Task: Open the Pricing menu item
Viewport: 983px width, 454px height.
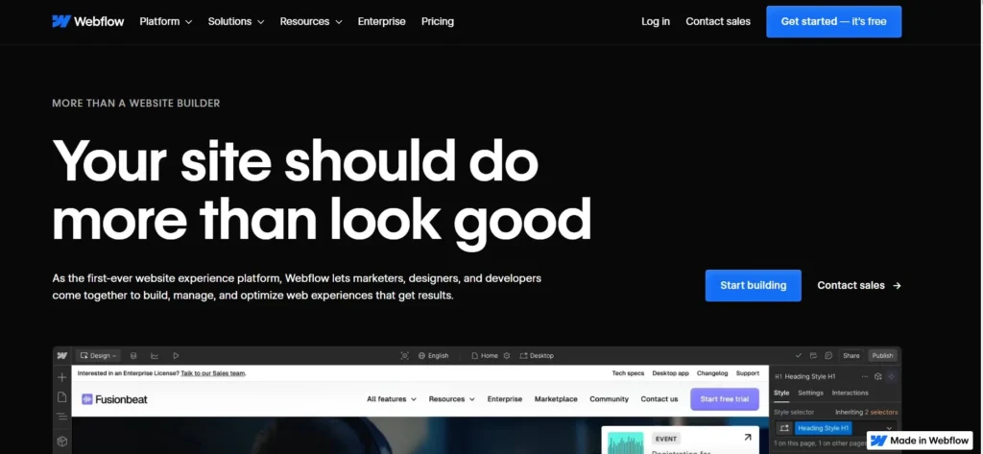Action: [438, 21]
